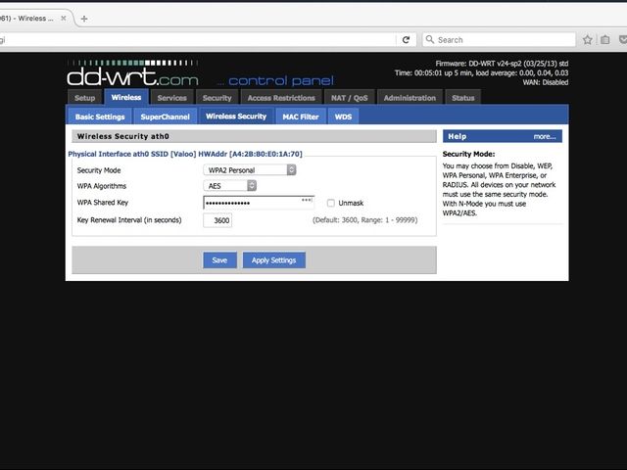Click the Save button
The image size is (627, 470).
(219, 260)
